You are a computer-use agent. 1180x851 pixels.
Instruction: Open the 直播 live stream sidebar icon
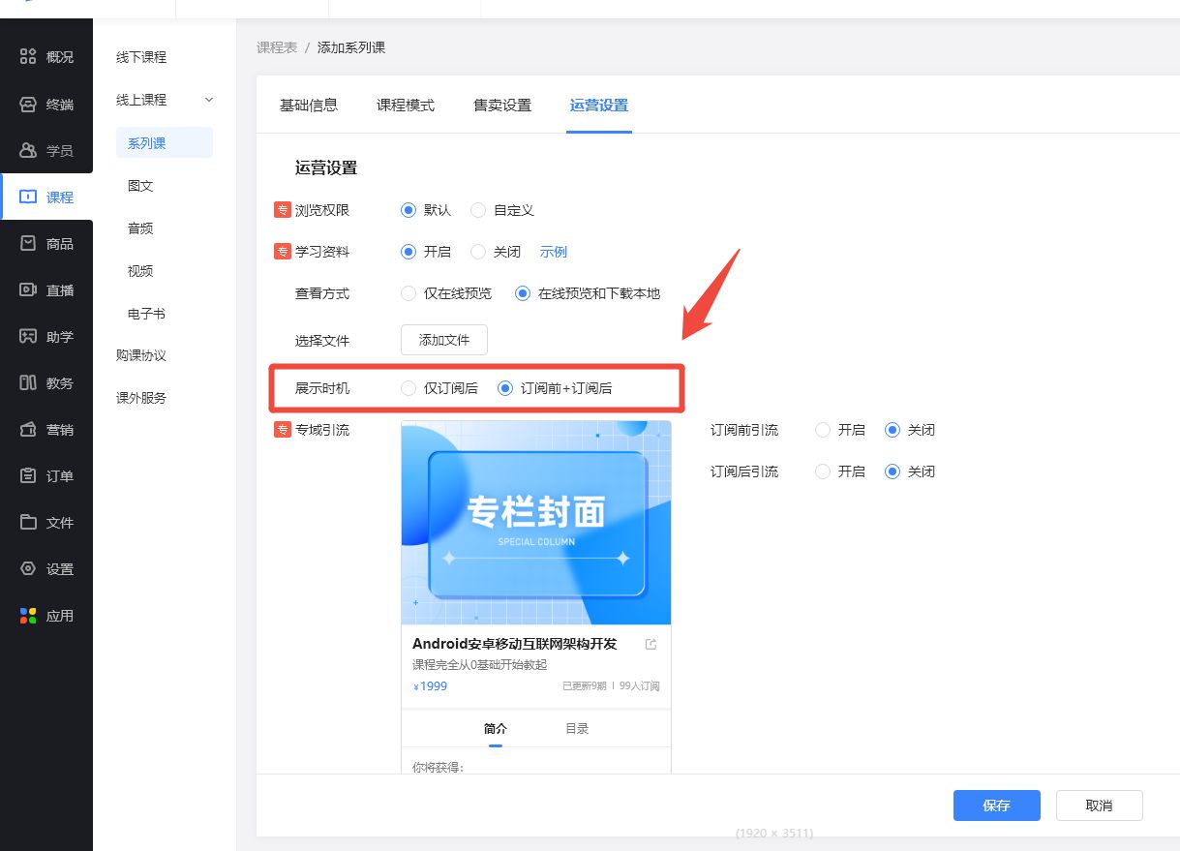(28, 289)
